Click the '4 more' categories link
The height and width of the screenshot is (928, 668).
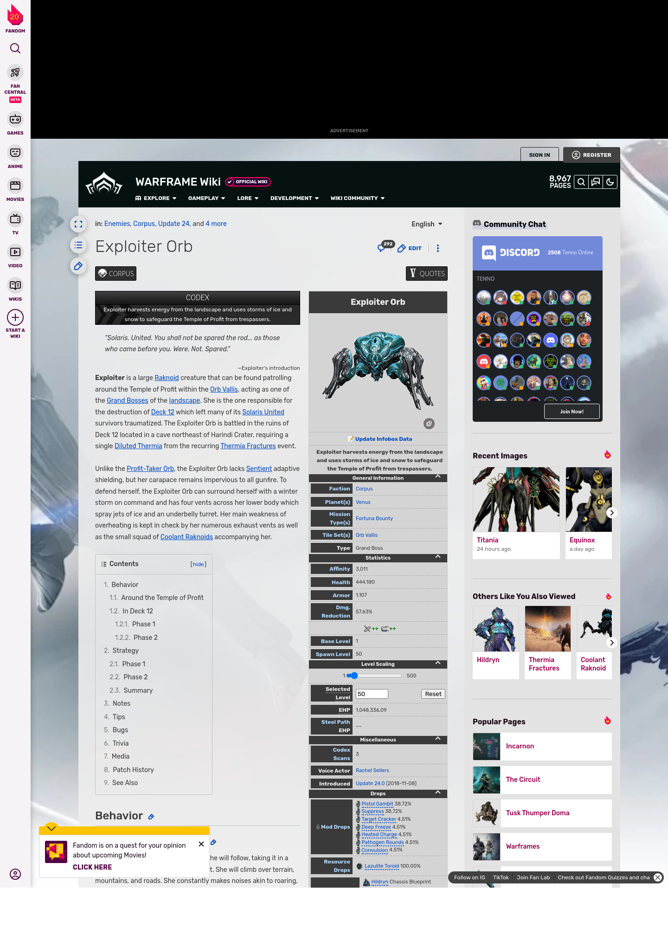click(216, 224)
